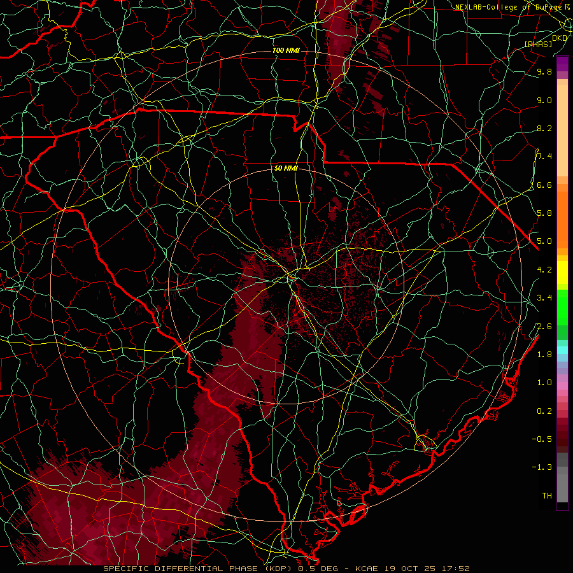Click the 100 NMI range ring label
The image size is (573, 573).
pos(286,50)
